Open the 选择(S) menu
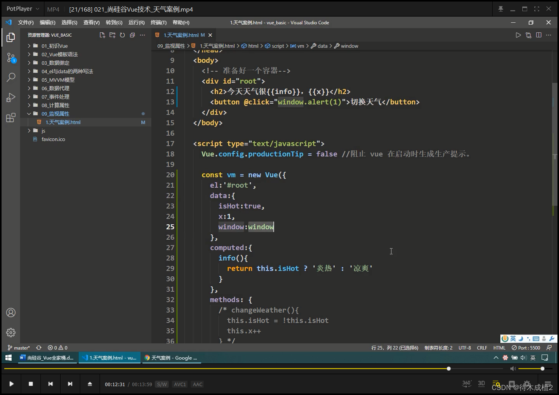This screenshot has height=395, width=559. click(69, 22)
